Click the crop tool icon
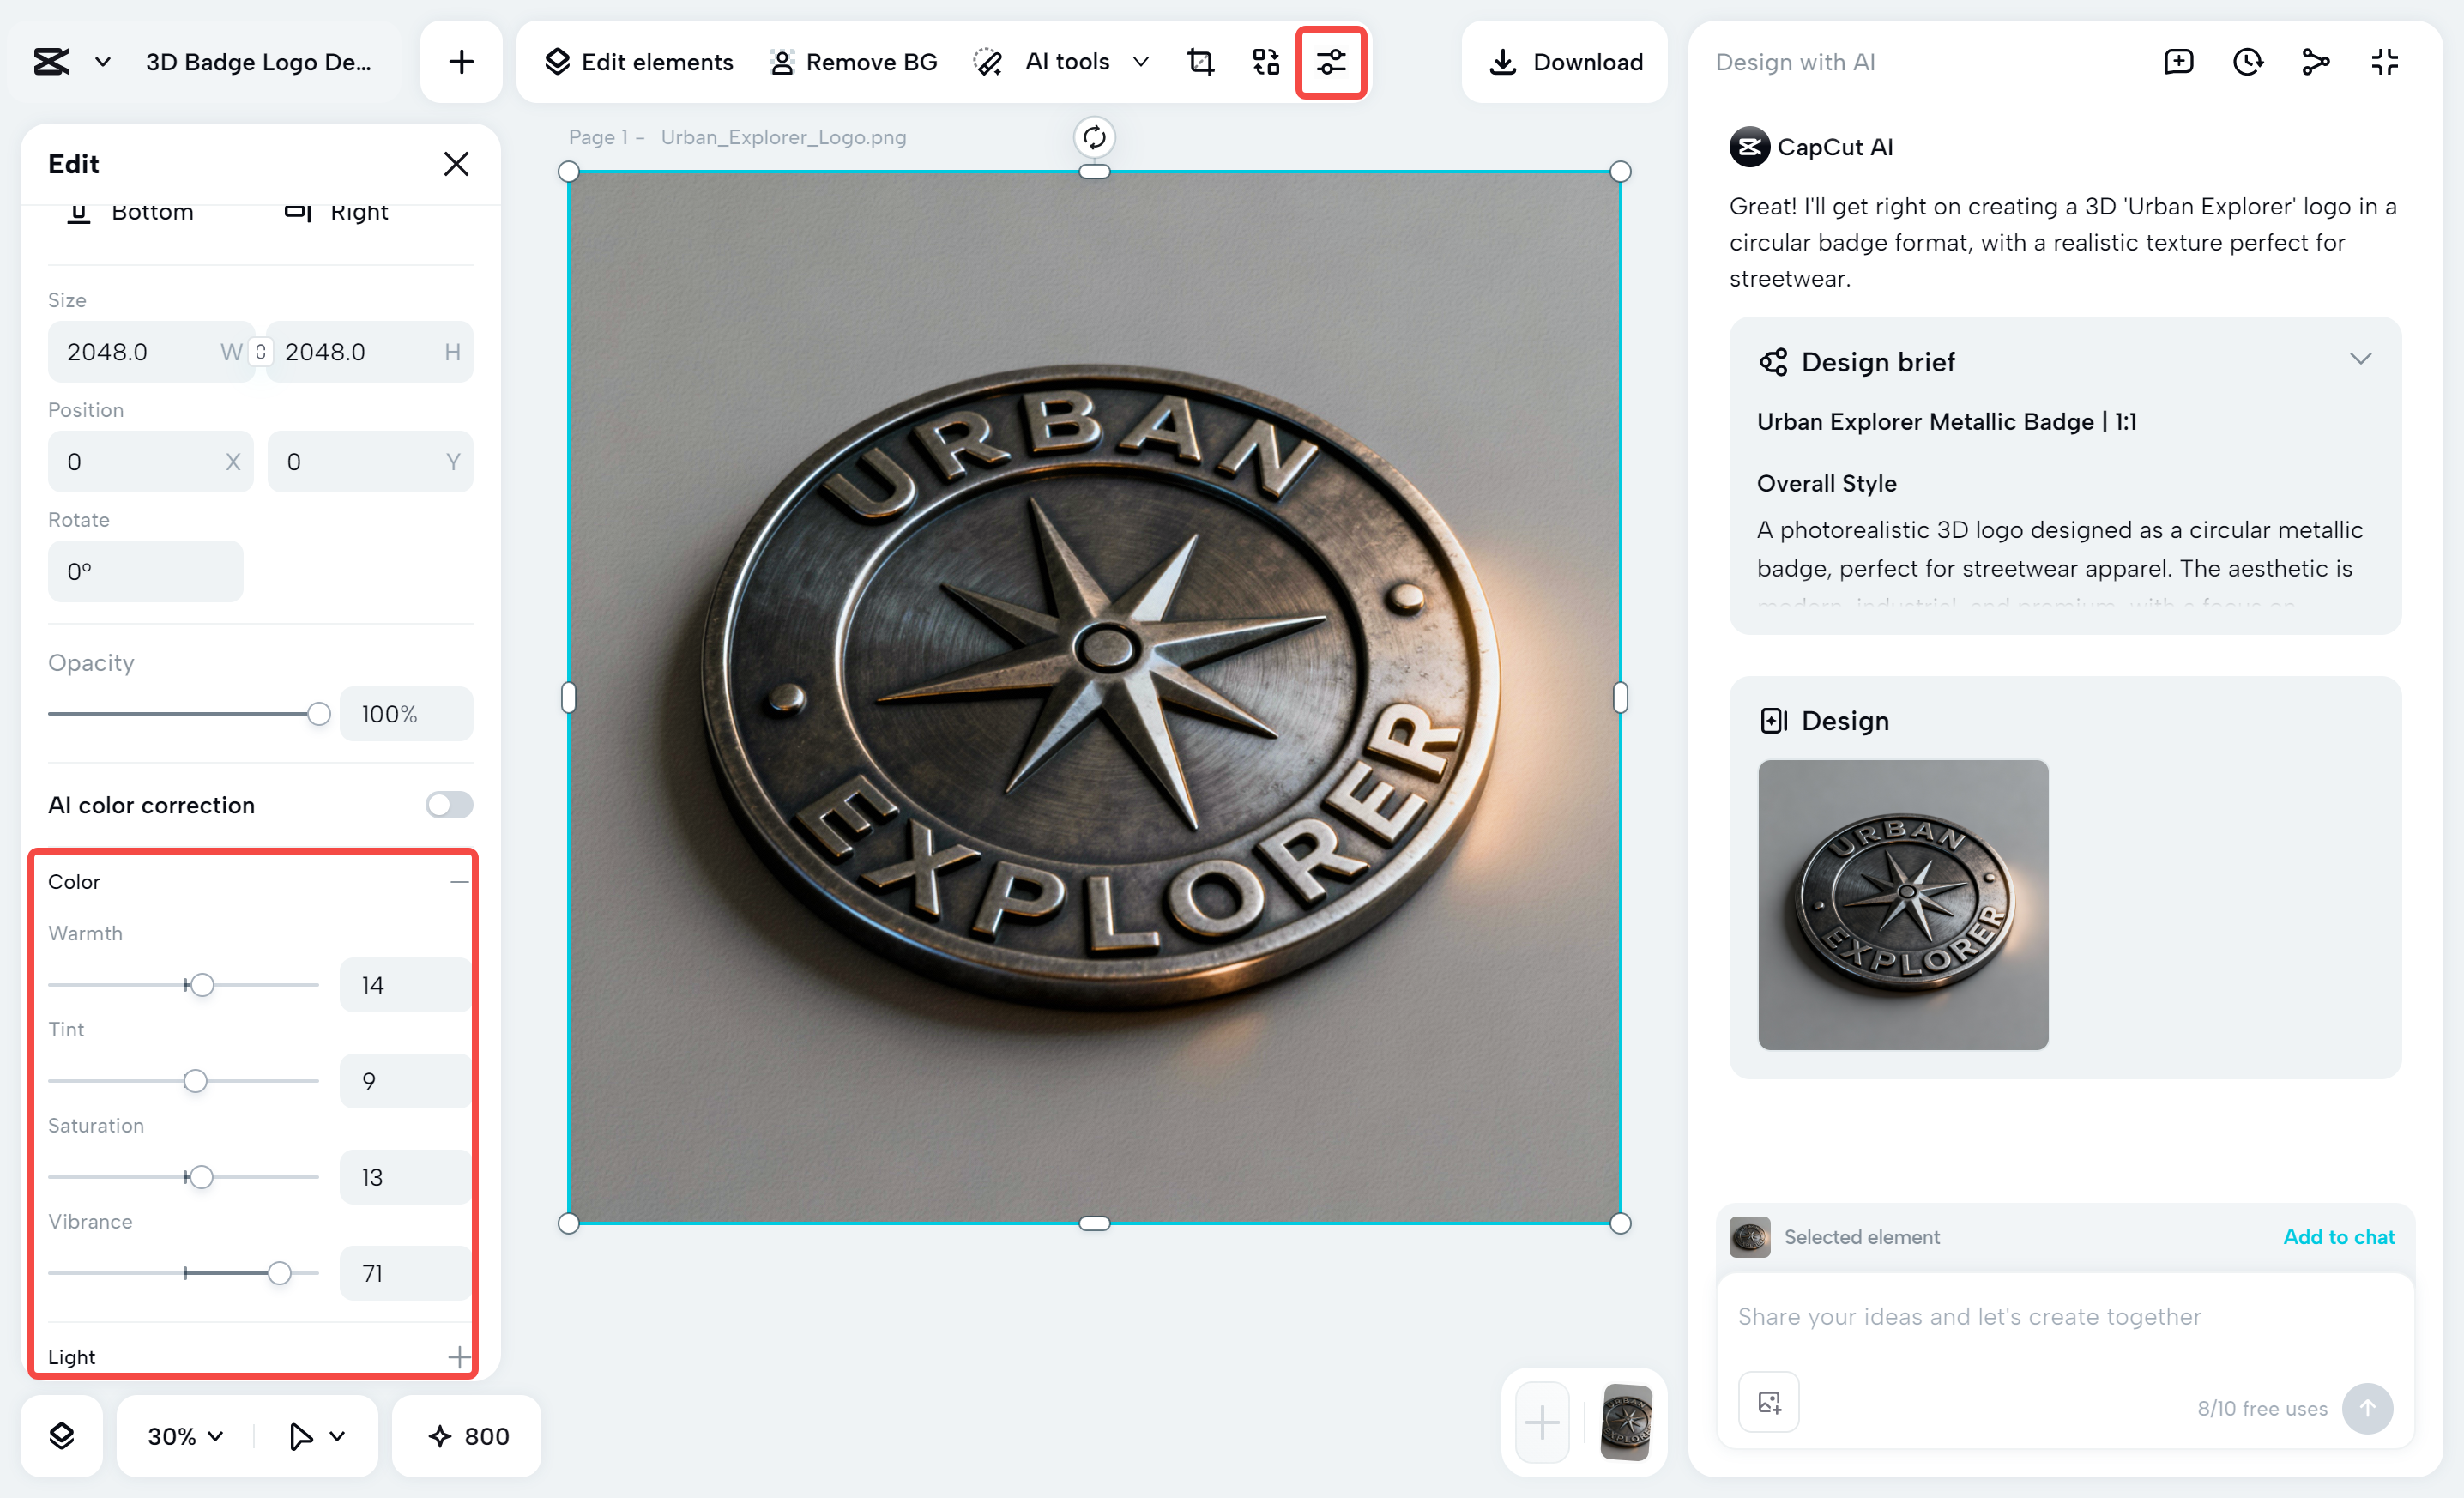 (x=1200, y=62)
